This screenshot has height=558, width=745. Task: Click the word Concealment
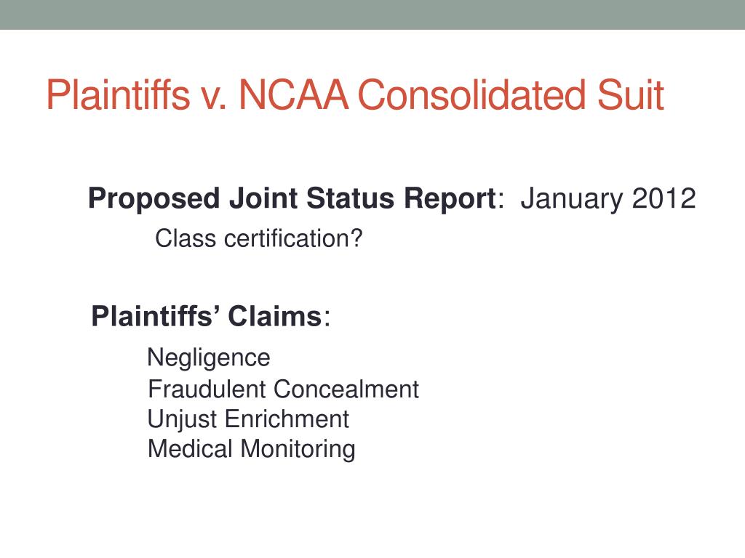click(x=346, y=389)
